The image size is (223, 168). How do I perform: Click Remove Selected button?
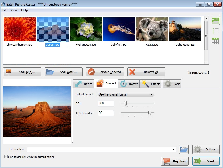105,72
